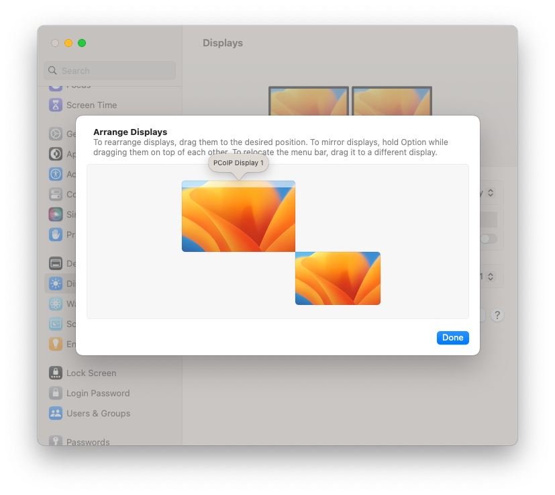Image resolution: width=555 pixels, height=495 pixels.
Task: Open Siri settings icon
Action: tap(56, 214)
